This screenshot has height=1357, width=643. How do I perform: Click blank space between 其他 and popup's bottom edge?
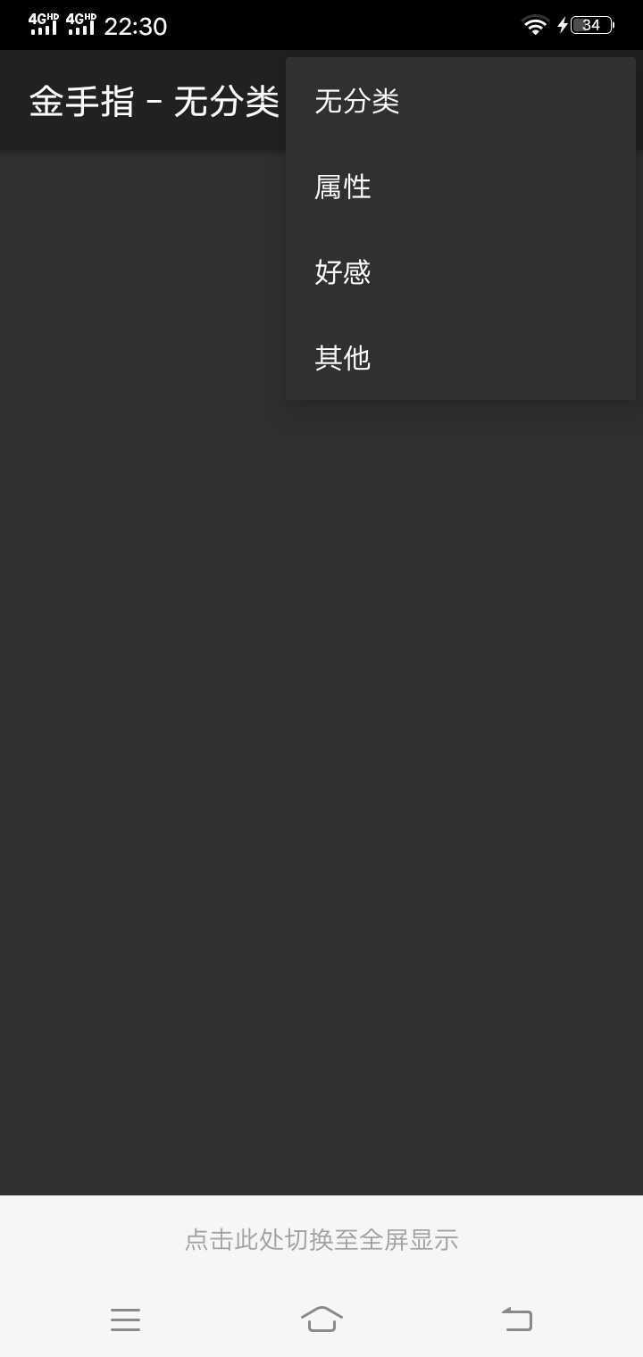pos(461,393)
